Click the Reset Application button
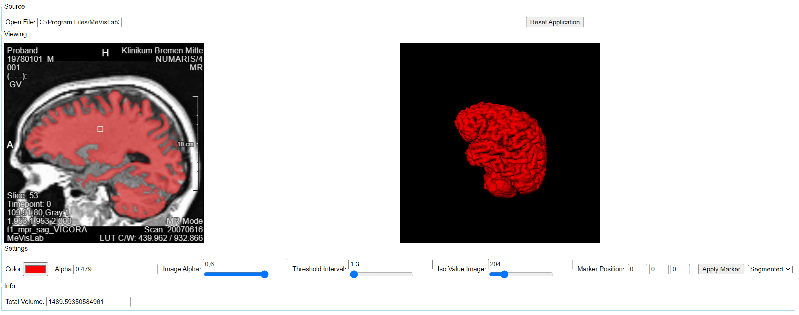This screenshot has height=315, width=799. pyautogui.click(x=554, y=22)
